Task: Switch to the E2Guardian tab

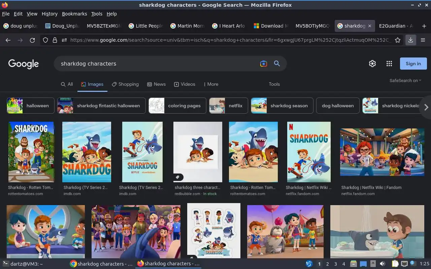Action: pos(396,26)
